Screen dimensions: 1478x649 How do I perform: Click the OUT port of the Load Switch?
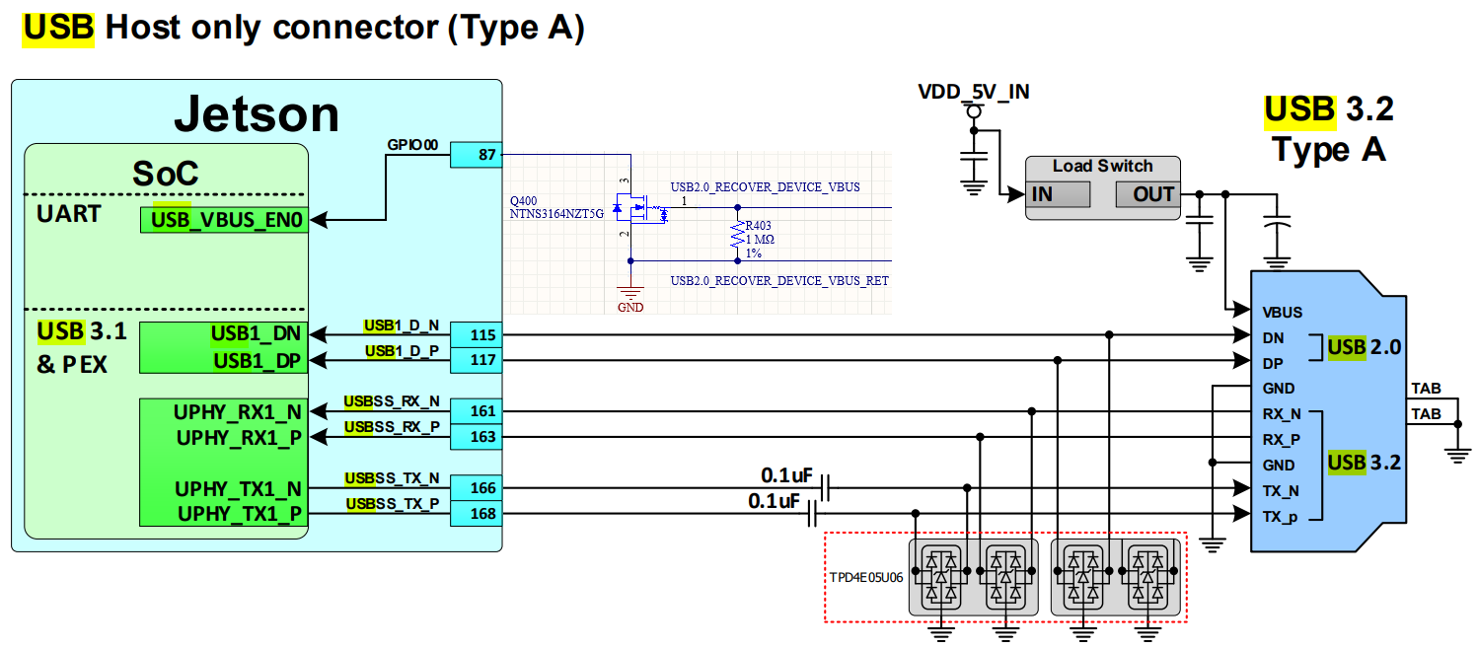(x=1147, y=194)
